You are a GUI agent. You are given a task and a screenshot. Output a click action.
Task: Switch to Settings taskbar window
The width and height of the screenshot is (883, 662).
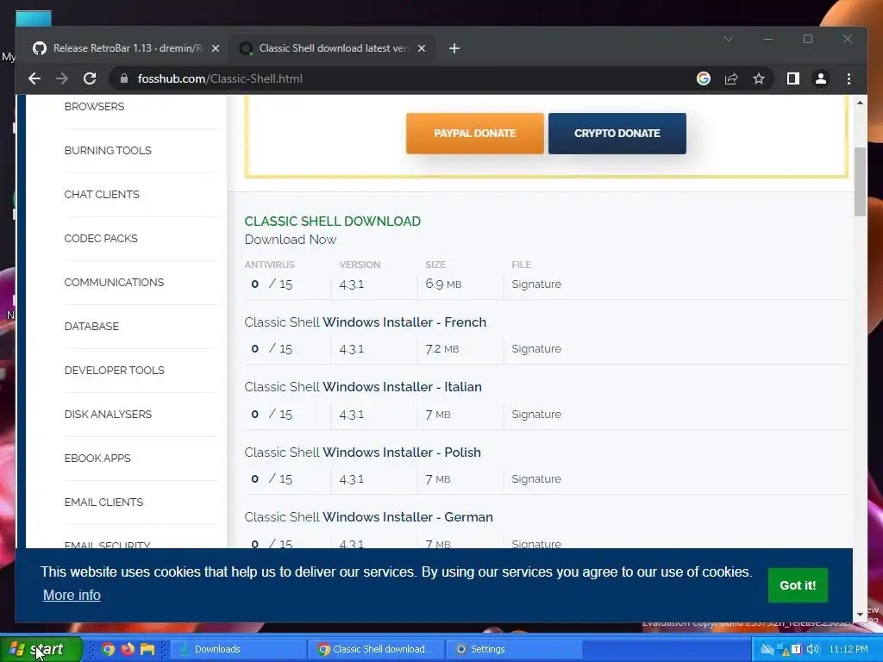pyautogui.click(x=514, y=649)
